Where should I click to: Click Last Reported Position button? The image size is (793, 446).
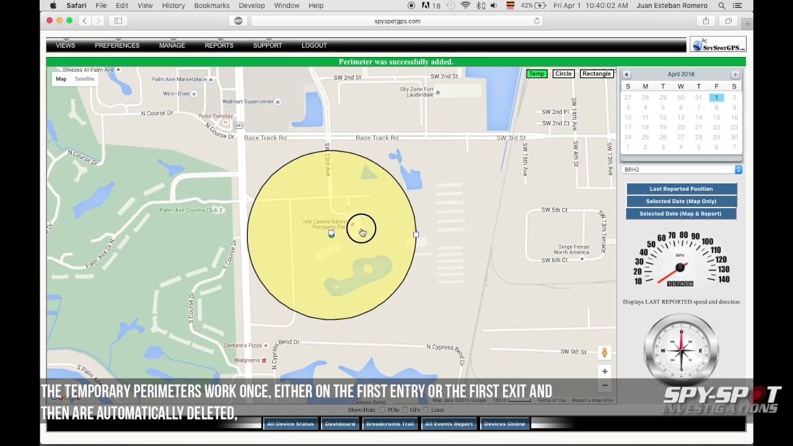681,189
